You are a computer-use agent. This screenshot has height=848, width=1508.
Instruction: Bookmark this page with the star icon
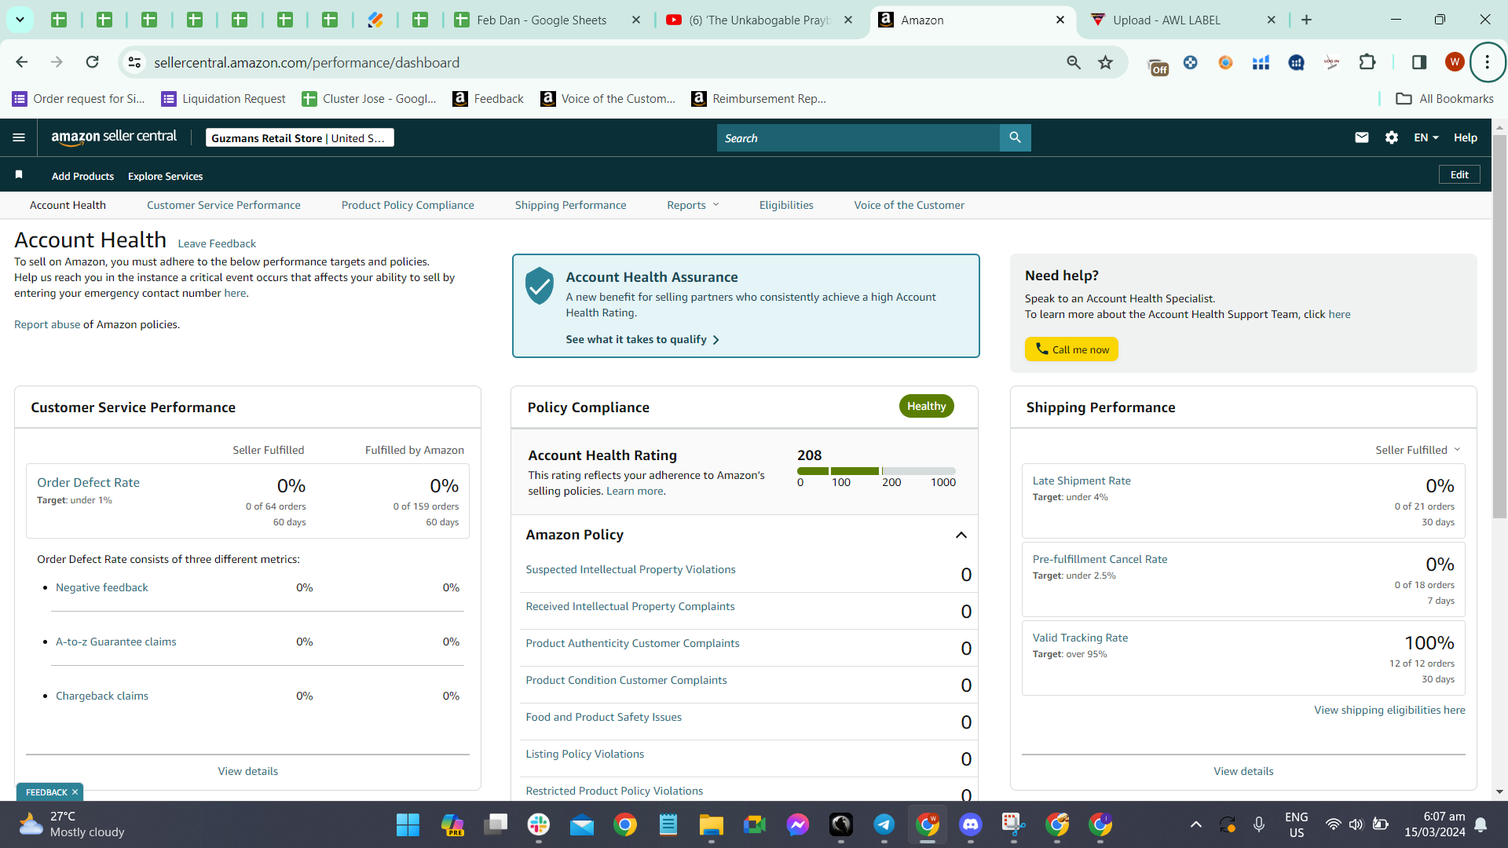coord(1106,62)
